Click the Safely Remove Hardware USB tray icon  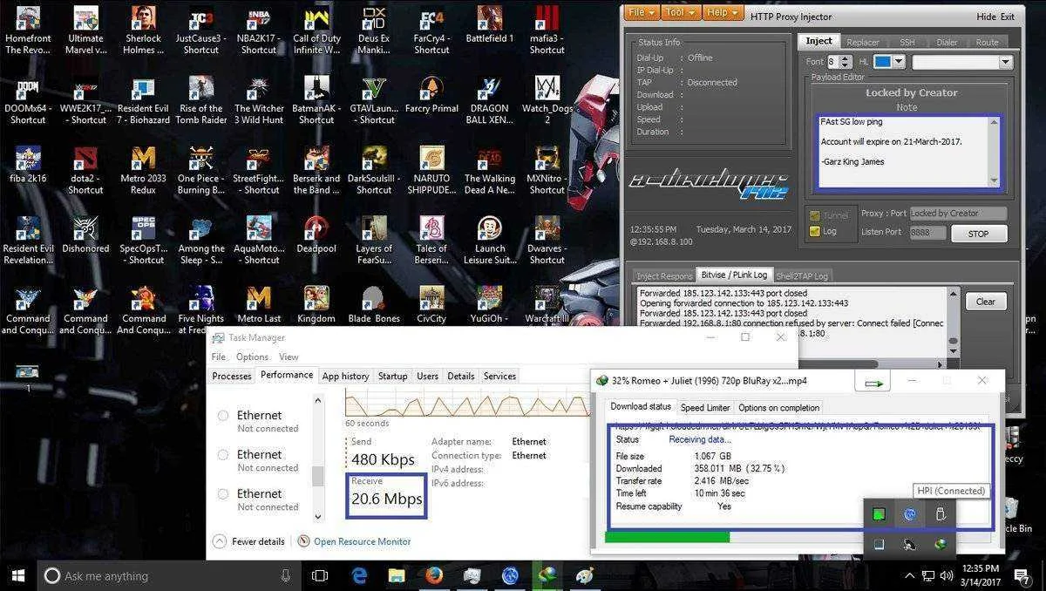click(x=940, y=514)
